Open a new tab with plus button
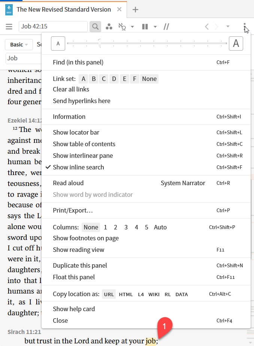Screen dimensions: 254x346 pyautogui.click(x=135, y=9)
